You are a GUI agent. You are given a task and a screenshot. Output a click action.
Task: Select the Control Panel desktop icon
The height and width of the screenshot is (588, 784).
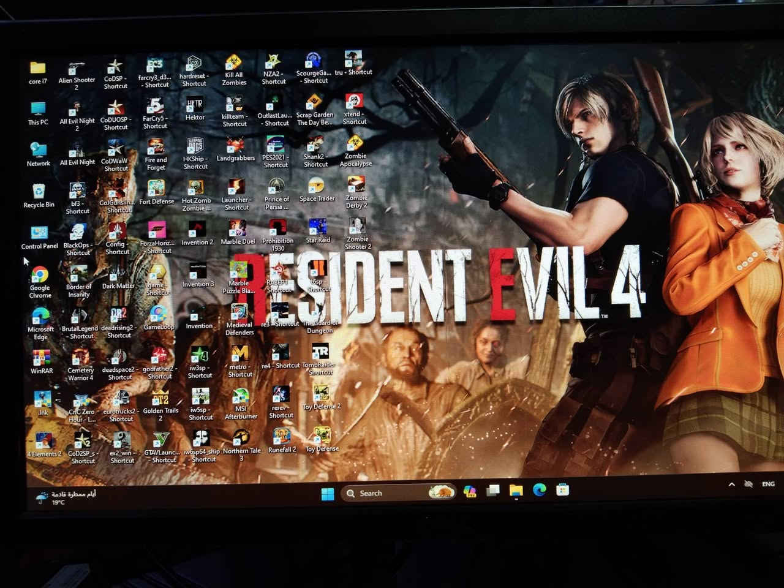pyautogui.click(x=39, y=233)
